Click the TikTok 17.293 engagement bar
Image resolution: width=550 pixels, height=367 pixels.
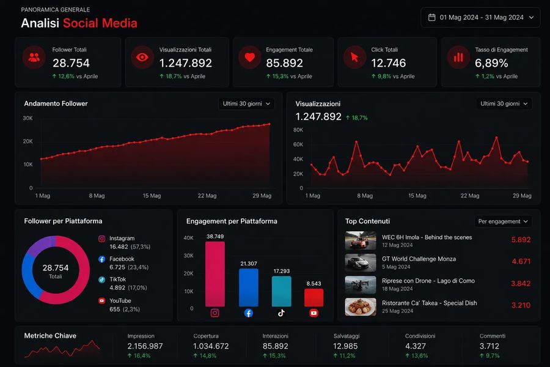[281, 291]
